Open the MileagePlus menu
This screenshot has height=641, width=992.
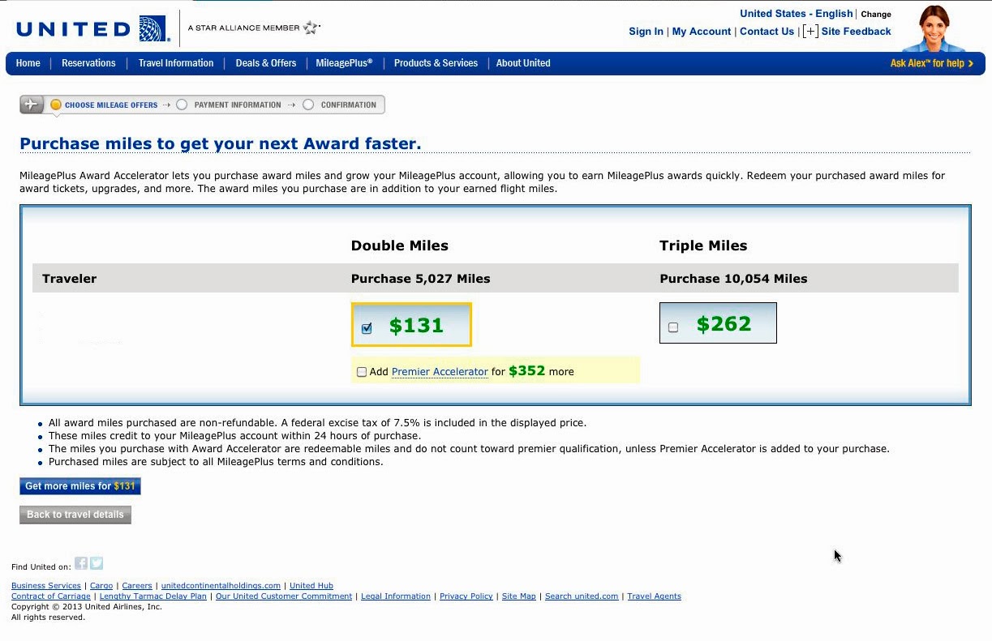[344, 63]
